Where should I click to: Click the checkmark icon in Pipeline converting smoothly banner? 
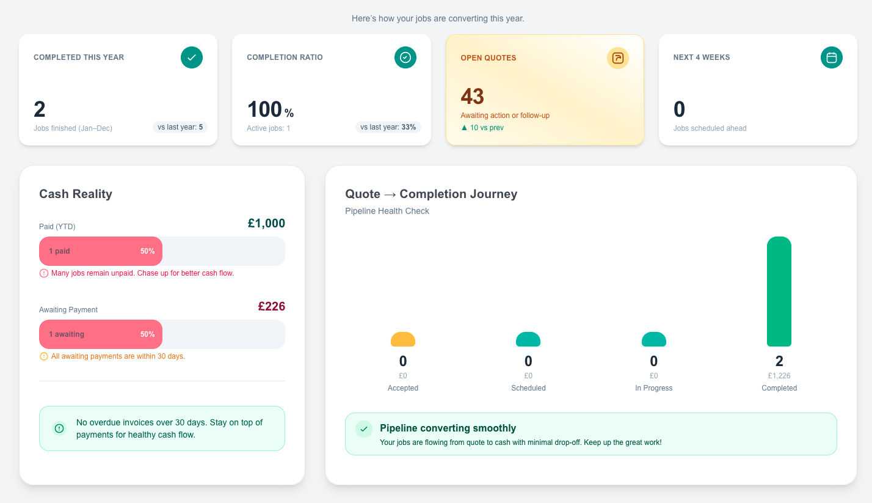[364, 428]
